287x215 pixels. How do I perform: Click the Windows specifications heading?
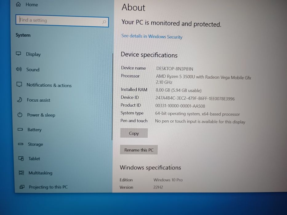click(x=150, y=167)
